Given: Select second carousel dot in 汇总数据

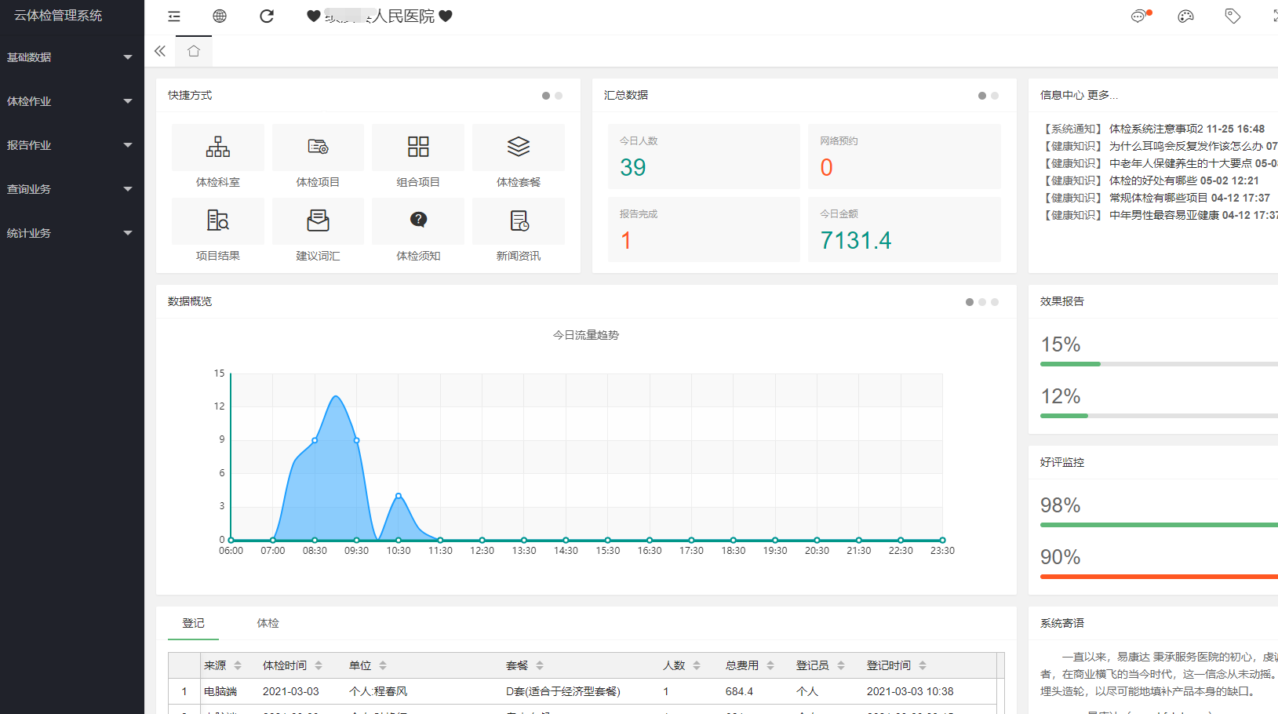Looking at the screenshot, I should [x=995, y=96].
